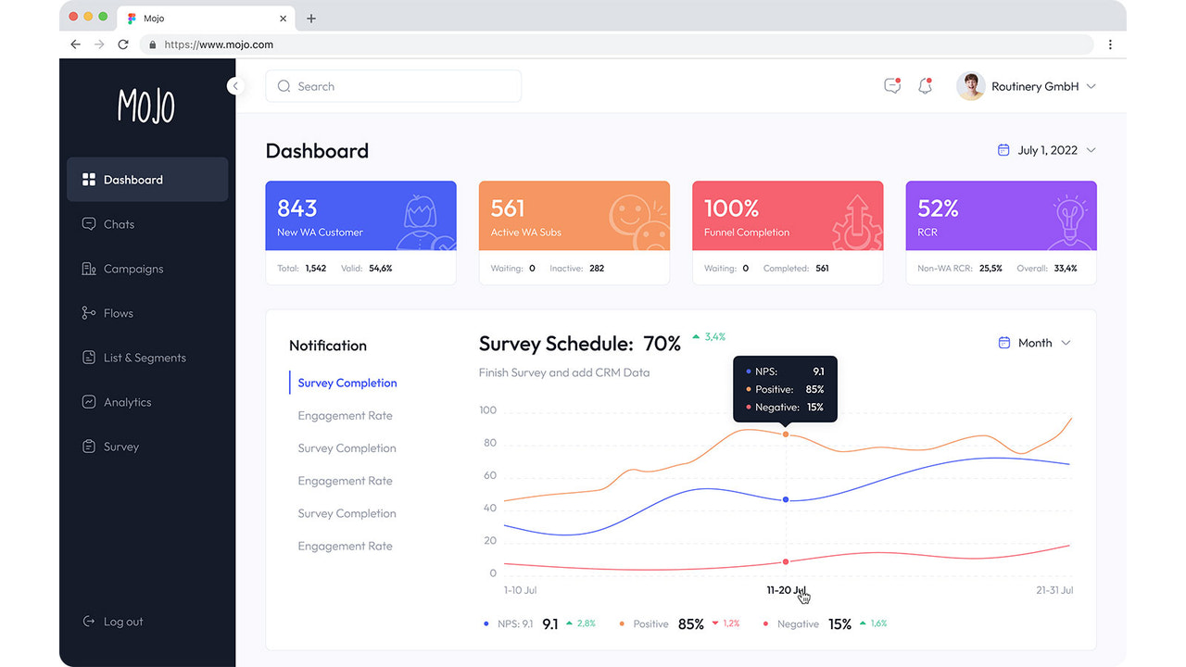This screenshot has width=1186, height=667.
Task: Click the Log out button
Action: 112,622
